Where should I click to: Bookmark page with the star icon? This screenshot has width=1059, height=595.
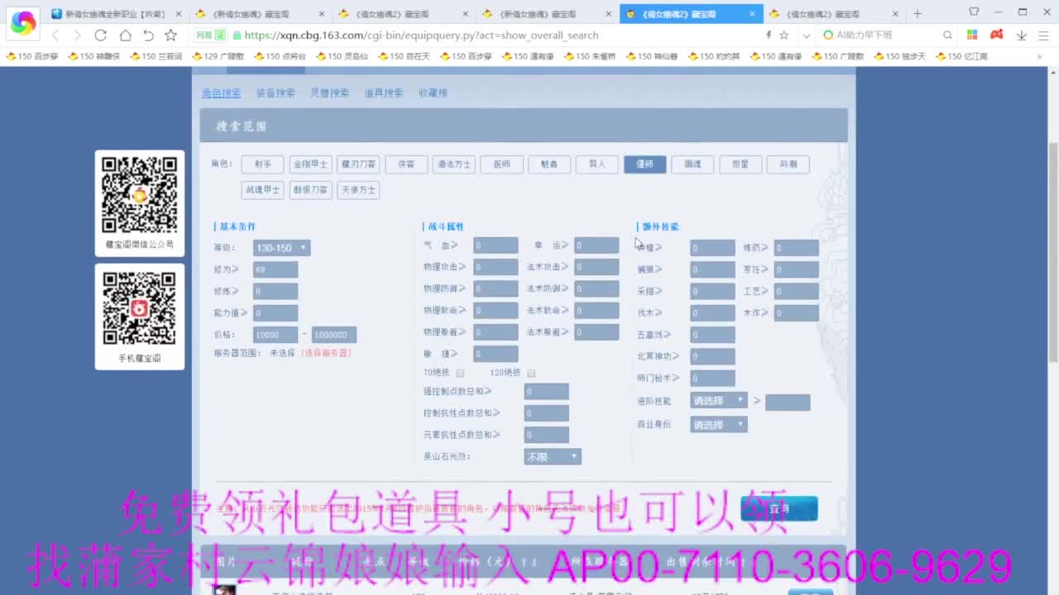pyautogui.click(x=170, y=36)
